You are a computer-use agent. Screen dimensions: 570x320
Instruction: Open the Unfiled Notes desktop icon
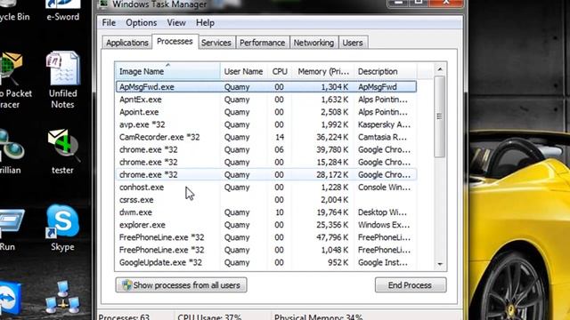[x=62, y=80]
